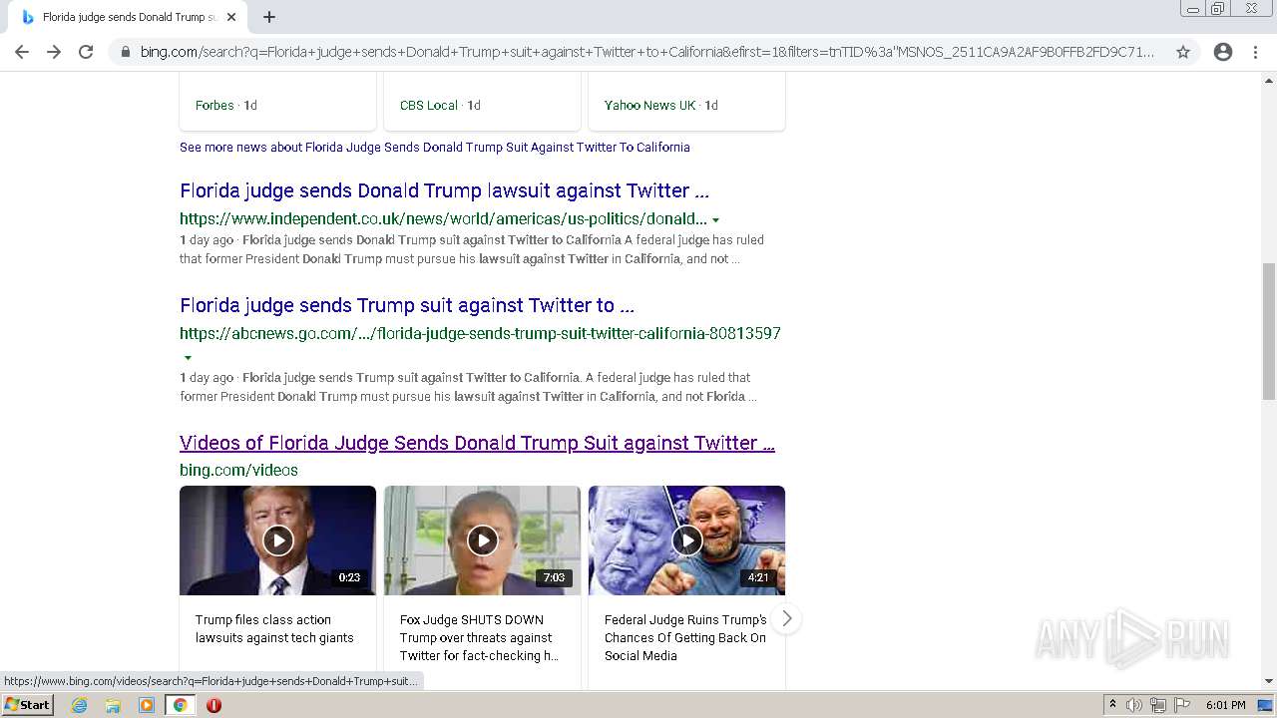Open media player taskbar icon
Viewport: 1277px width, 718px height.
tap(147, 705)
